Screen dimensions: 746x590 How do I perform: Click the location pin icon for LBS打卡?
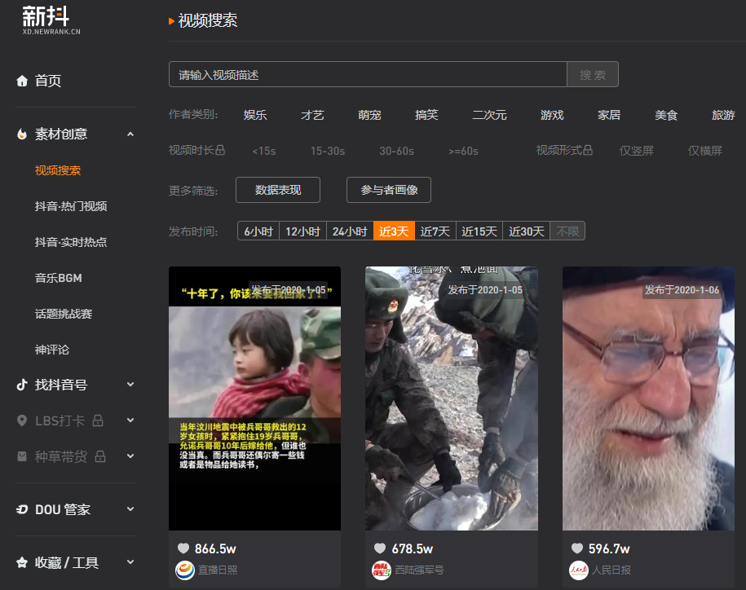(x=23, y=420)
